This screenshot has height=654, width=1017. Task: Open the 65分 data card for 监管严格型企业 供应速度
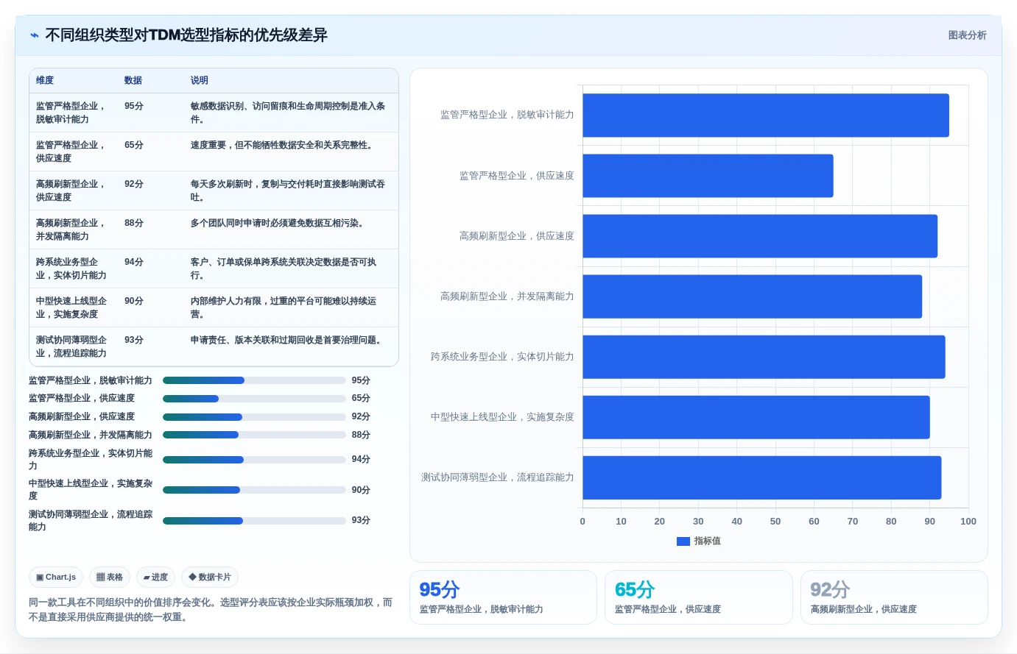tap(699, 597)
